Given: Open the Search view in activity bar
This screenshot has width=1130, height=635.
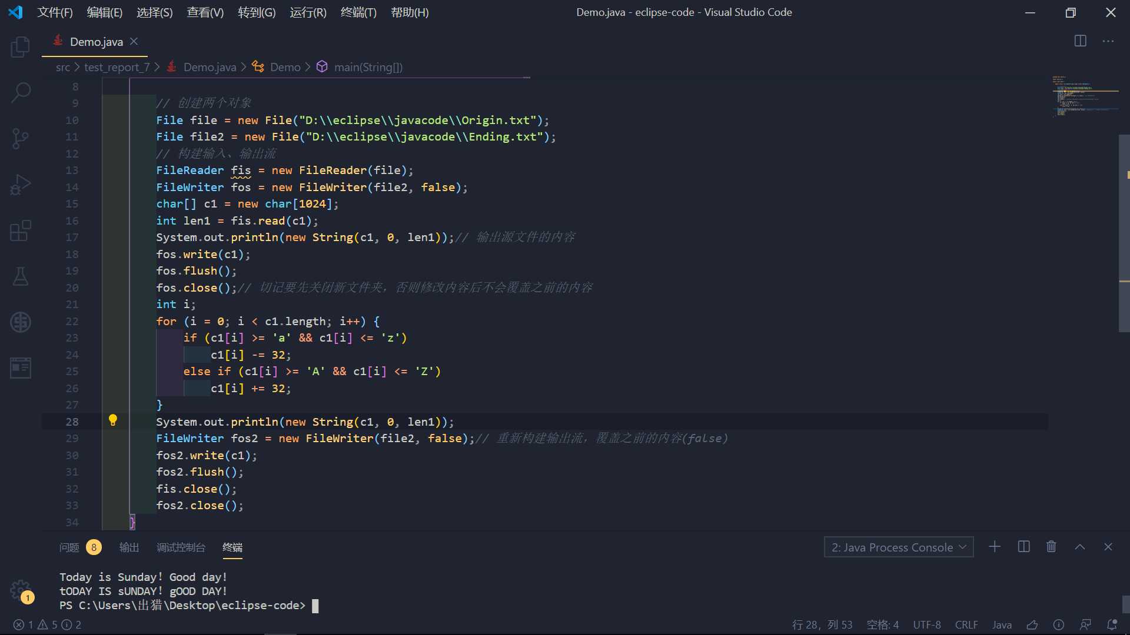Looking at the screenshot, I should [x=21, y=92].
